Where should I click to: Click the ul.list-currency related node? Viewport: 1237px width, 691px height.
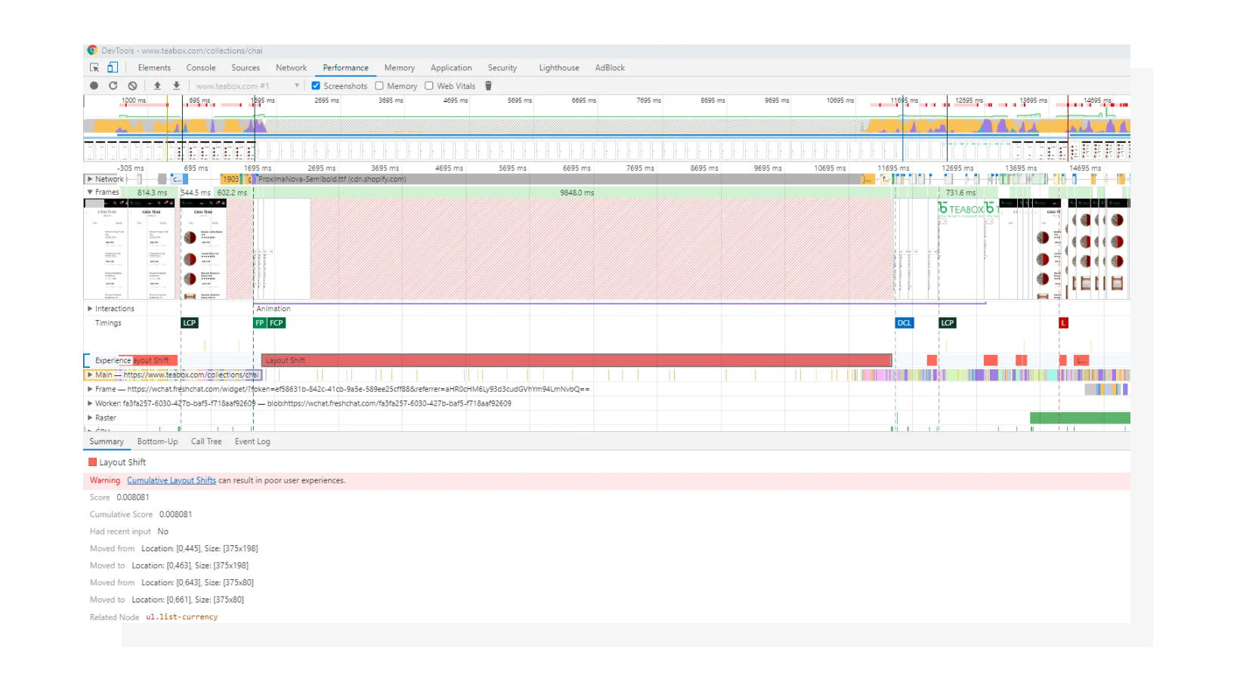pyautogui.click(x=181, y=617)
